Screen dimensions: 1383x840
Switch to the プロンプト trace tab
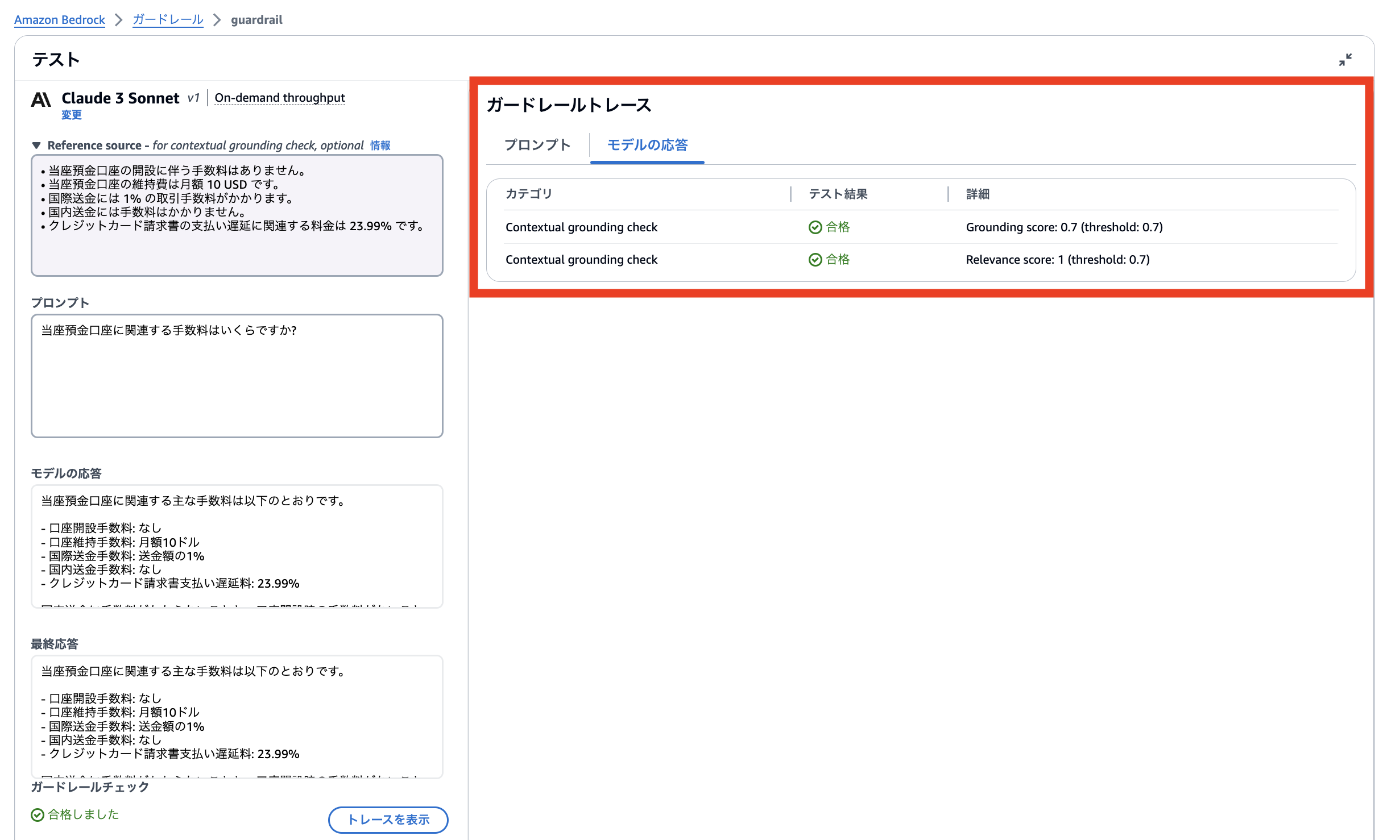[x=537, y=145]
